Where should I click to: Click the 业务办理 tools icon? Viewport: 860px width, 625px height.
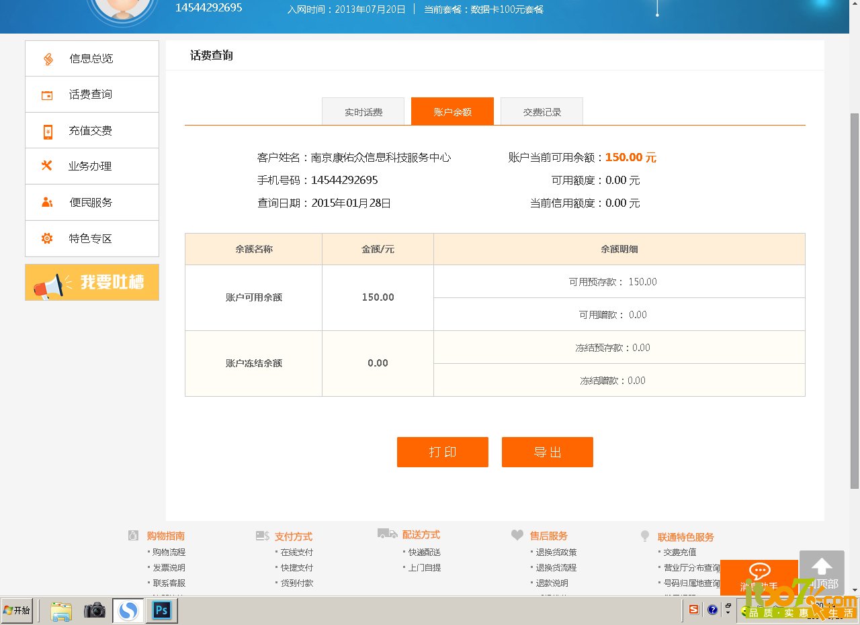47,166
